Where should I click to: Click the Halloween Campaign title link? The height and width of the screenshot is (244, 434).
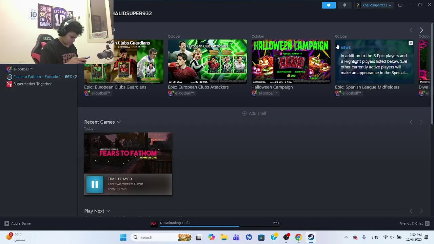(x=272, y=87)
